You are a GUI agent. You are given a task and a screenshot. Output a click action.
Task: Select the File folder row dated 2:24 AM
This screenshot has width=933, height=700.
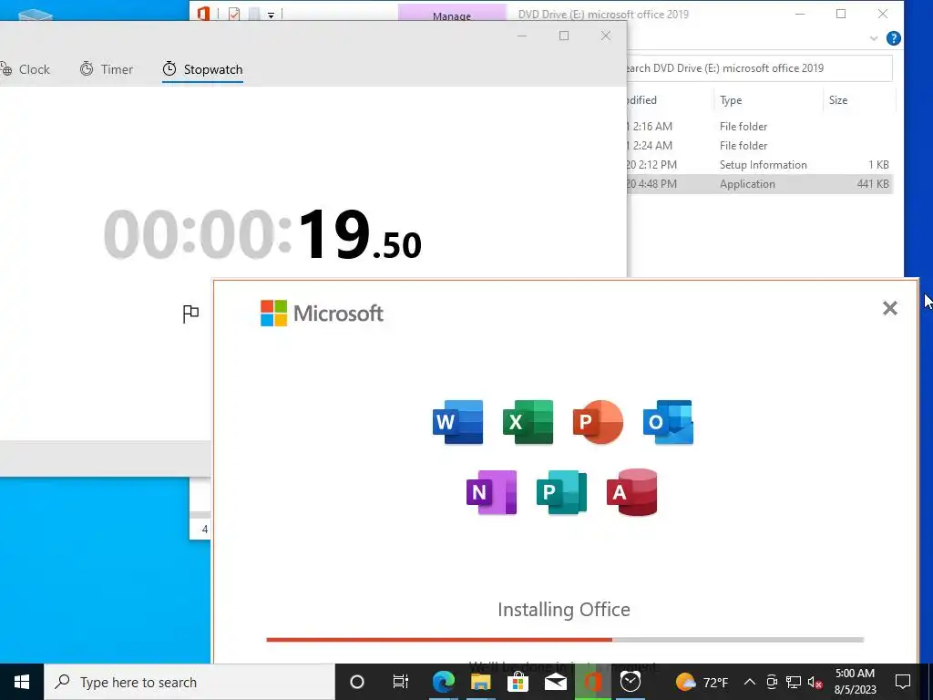coord(759,145)
